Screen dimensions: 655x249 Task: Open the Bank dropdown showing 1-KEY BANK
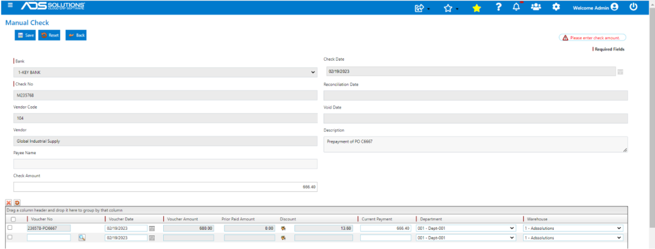(x=166, y=72)
